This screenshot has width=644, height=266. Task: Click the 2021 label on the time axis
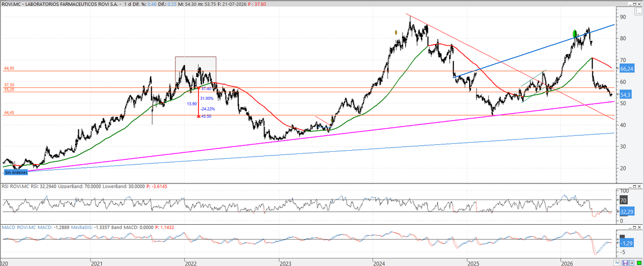pos(97,263)
